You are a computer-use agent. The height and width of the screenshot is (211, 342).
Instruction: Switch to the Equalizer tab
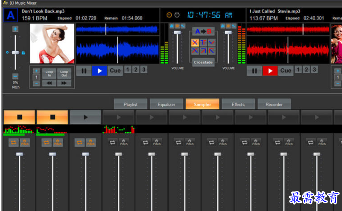pyautogui.click(x=167, y=104)
